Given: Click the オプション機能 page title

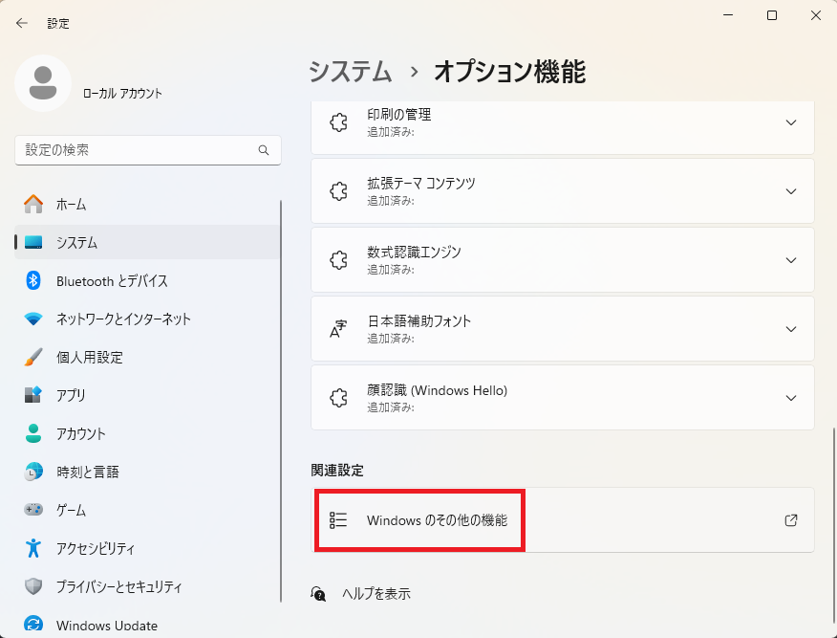Looking at the screenshot, I should (x=510, y=71).
